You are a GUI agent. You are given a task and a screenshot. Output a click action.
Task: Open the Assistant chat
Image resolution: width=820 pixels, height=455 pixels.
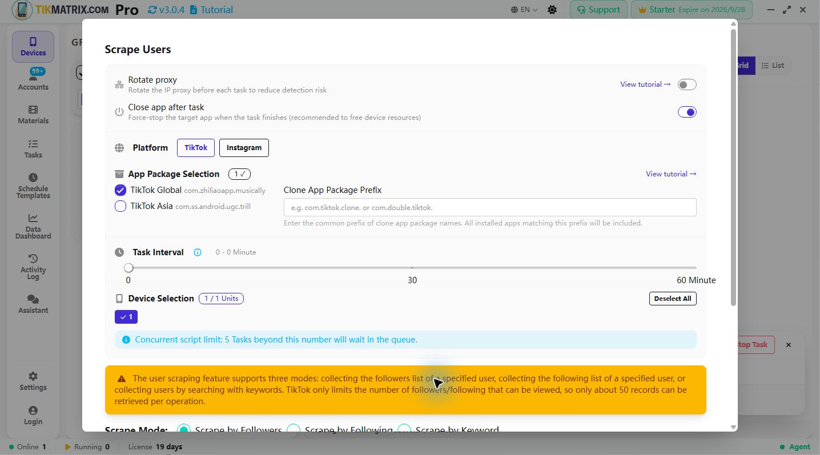33,304
